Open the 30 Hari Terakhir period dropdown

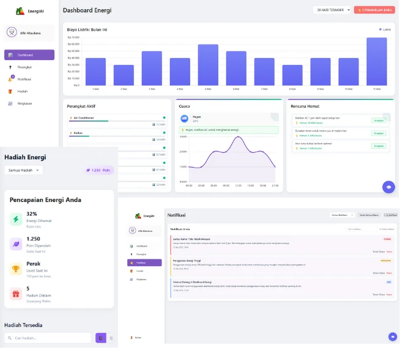tap(331, 10)
